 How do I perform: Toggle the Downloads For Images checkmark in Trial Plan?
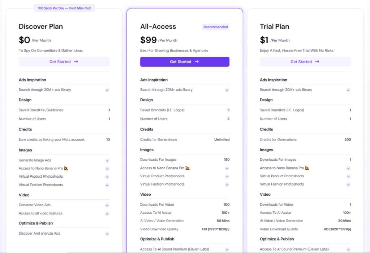tap(348, 160)
